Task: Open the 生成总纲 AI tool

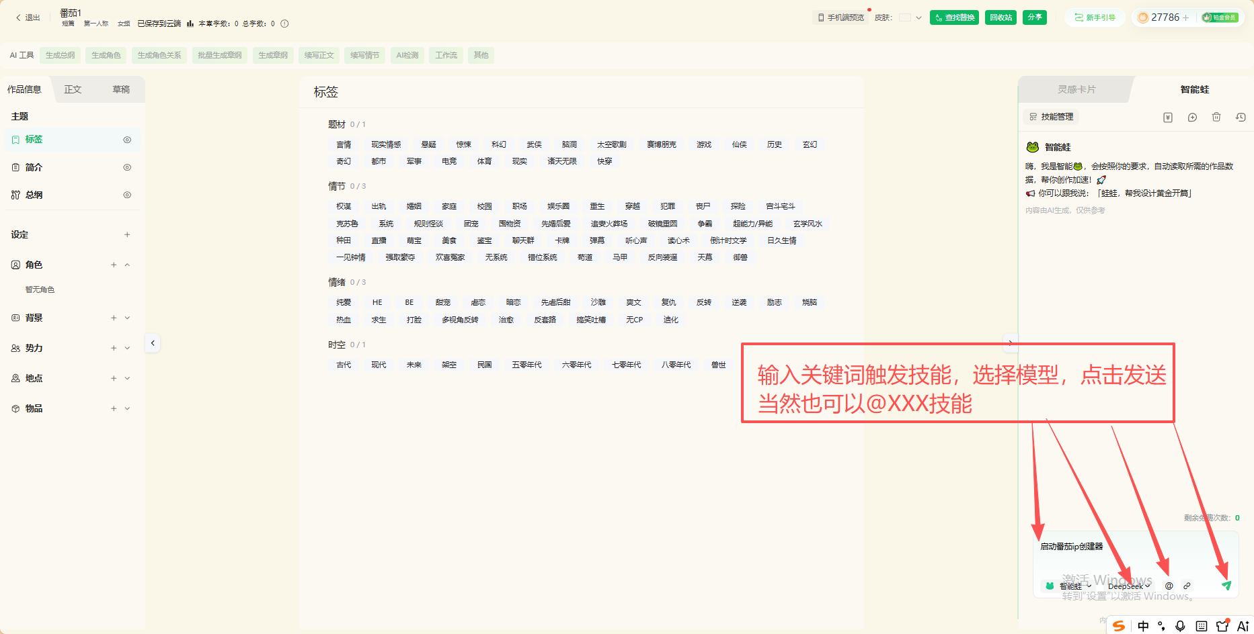Action: coord(61,55)
